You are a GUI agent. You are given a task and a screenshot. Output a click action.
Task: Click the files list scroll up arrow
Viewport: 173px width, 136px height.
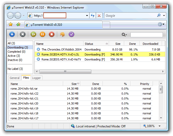click(161, 83)
